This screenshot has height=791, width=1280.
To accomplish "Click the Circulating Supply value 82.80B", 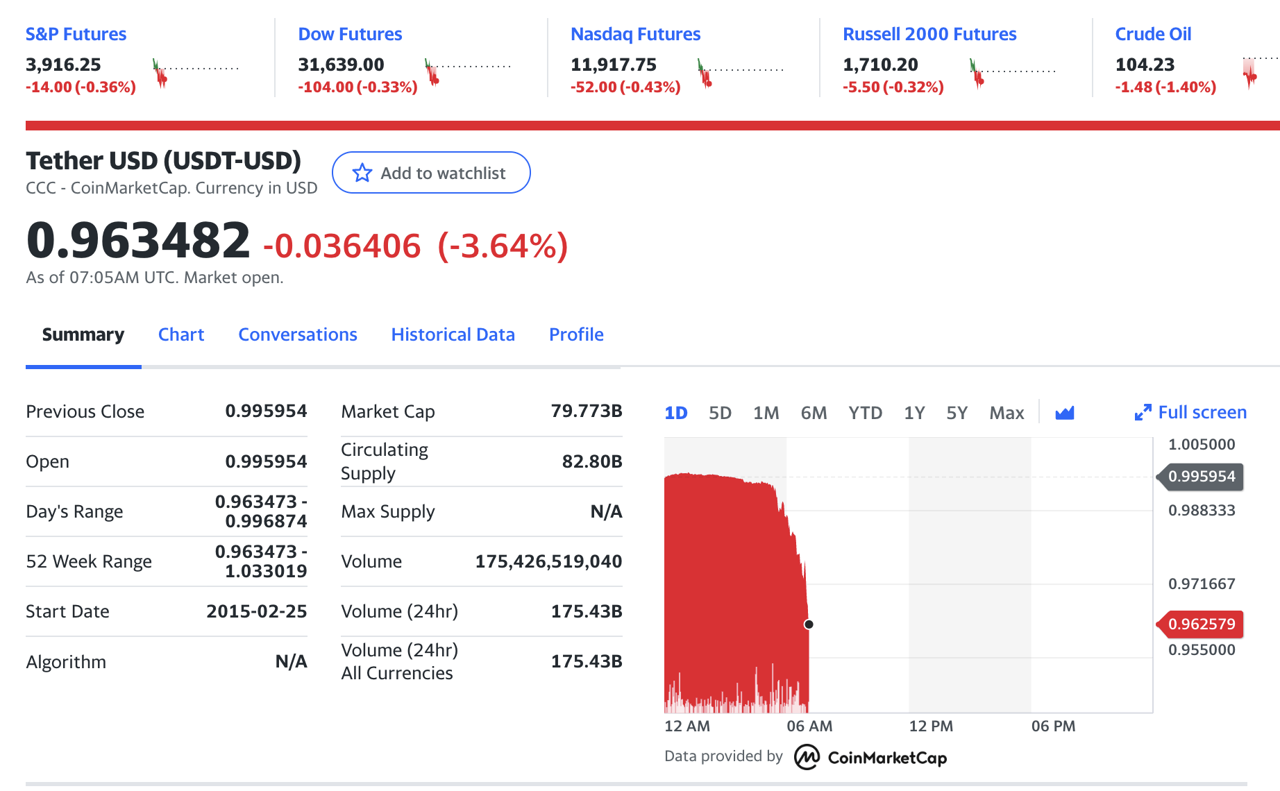I will (592, 461).
